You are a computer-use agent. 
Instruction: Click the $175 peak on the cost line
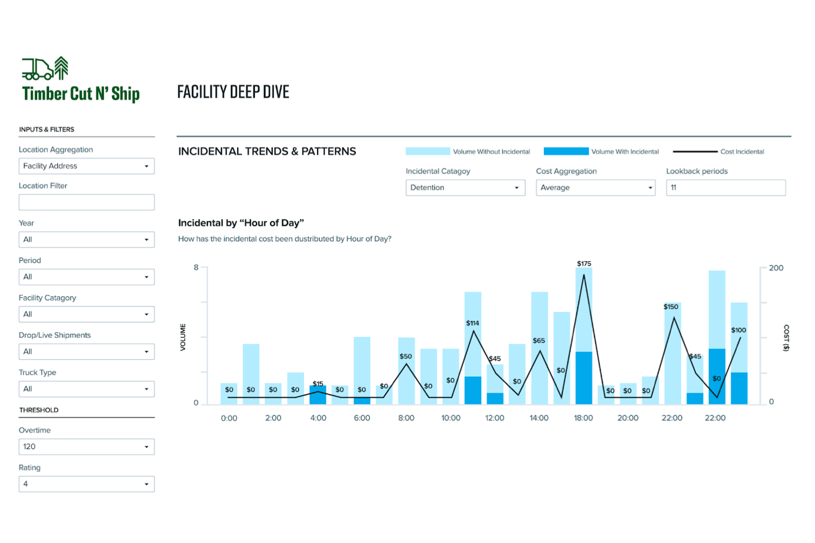tap(583, 274)
